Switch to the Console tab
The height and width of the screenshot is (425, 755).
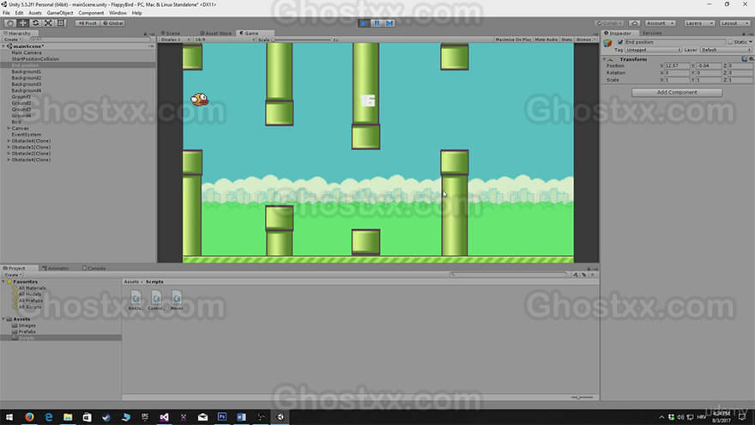click(x=94, y=269)
